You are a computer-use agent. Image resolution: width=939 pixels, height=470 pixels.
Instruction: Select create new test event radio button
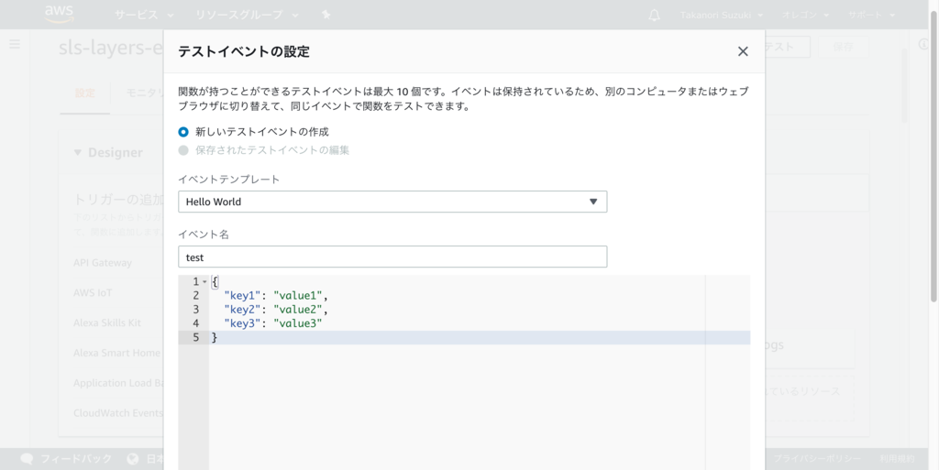click(183, 132)
